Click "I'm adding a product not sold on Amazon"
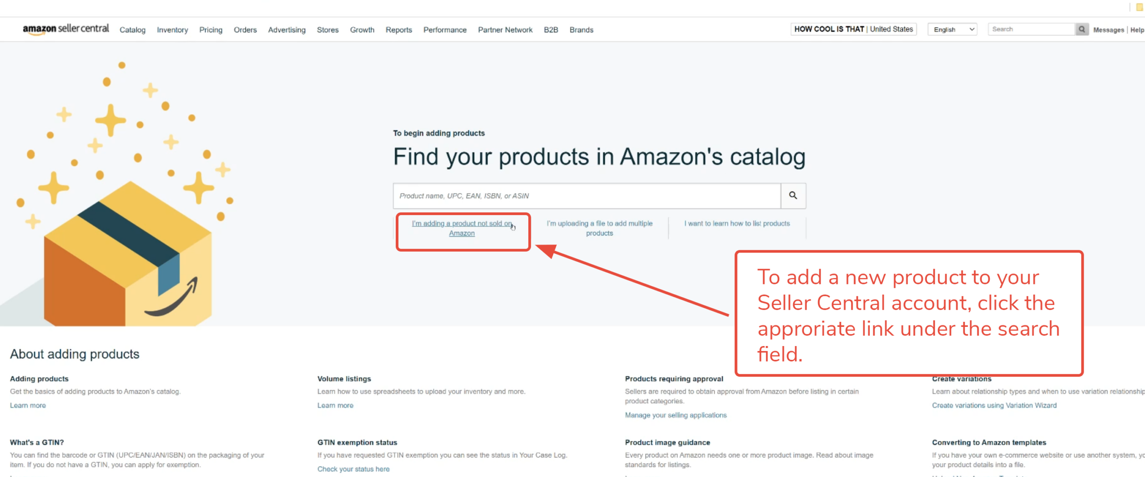This screenshot has height=477, width=1145. coord(462,228)
